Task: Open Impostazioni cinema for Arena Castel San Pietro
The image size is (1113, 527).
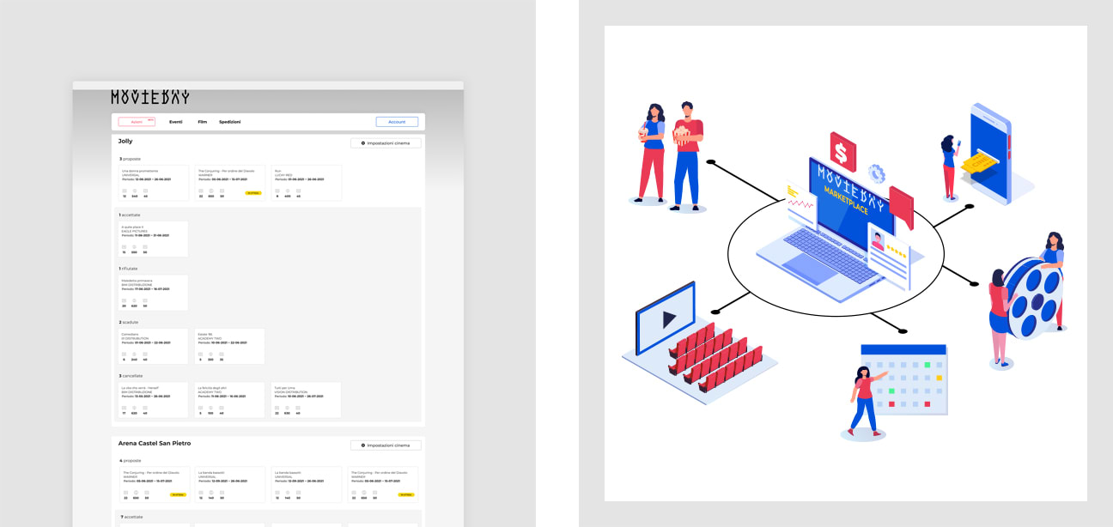Action: tap(386, 445)
